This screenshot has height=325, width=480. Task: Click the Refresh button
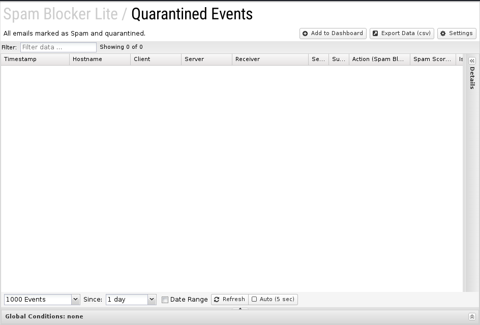coord(230,299)
